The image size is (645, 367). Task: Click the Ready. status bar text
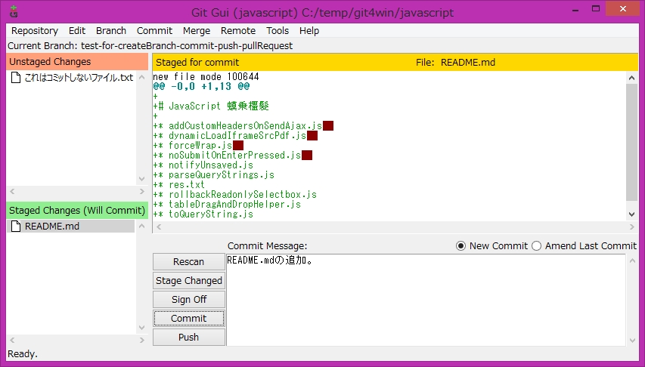click(x=23, y=354)
